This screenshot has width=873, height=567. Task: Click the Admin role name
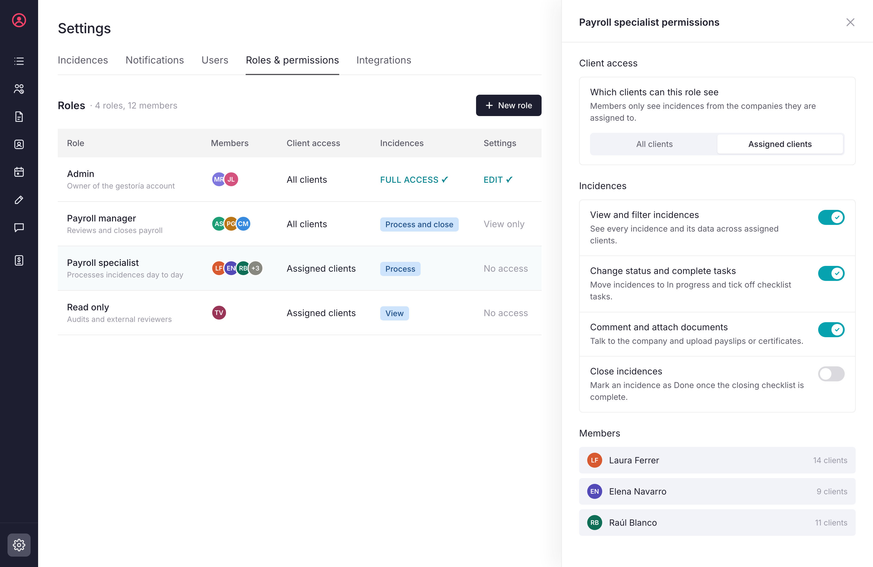click(x=81, y=174)
